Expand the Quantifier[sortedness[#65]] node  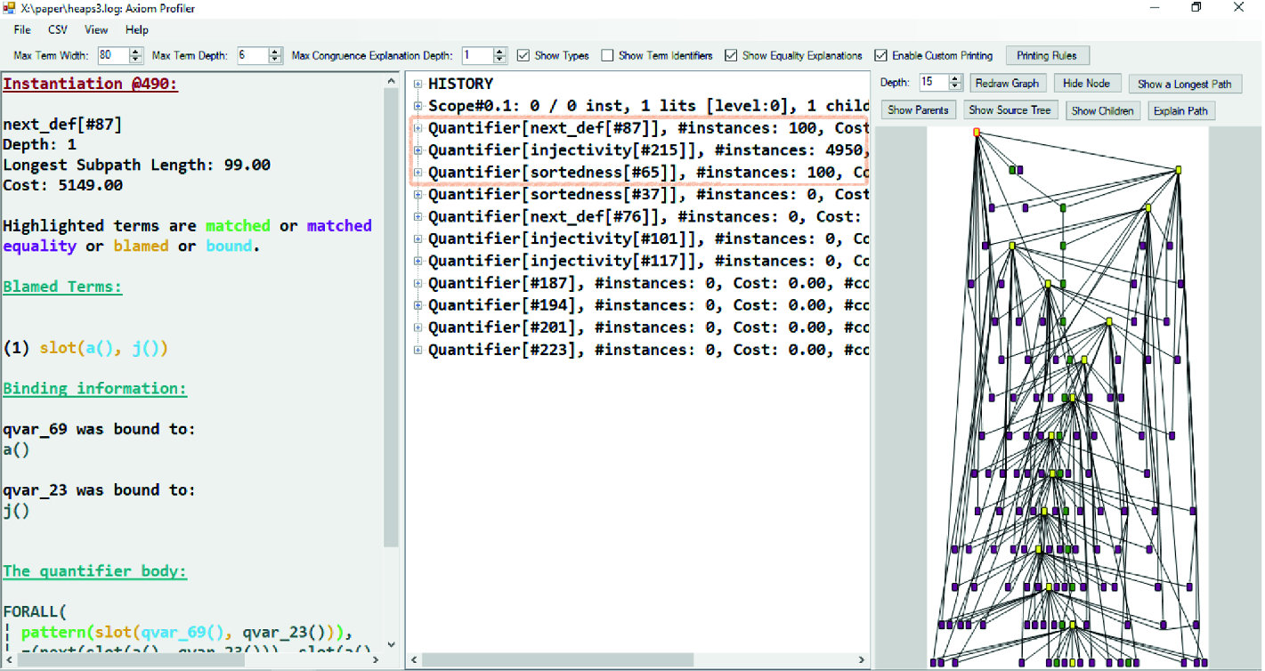tap(418, 173)
